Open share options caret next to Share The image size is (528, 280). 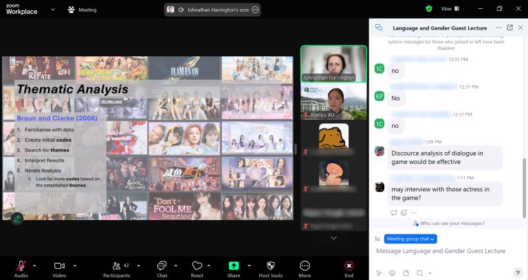[249, 266]
